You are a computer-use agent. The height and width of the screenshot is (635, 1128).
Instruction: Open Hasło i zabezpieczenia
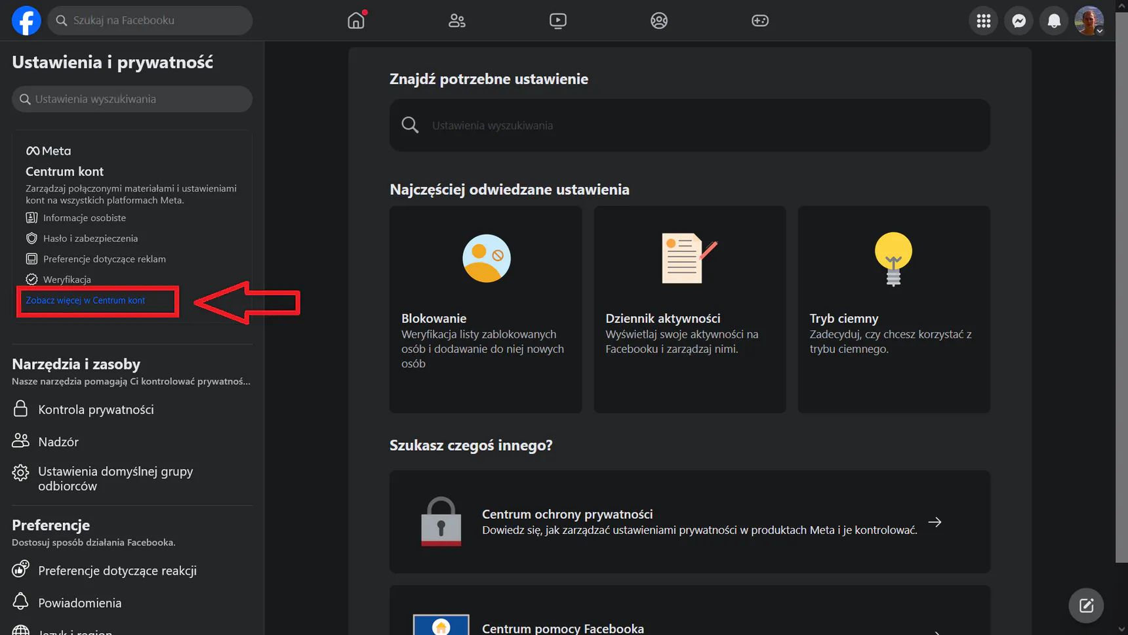91,238
